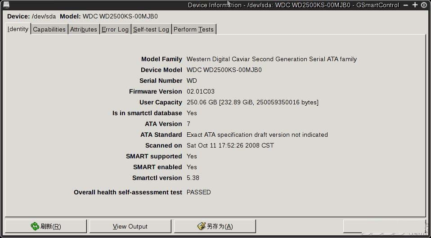Open the Capabilities tab
Image resolution: width=431 pixels, height=238 pixels.
click(49, 29)
